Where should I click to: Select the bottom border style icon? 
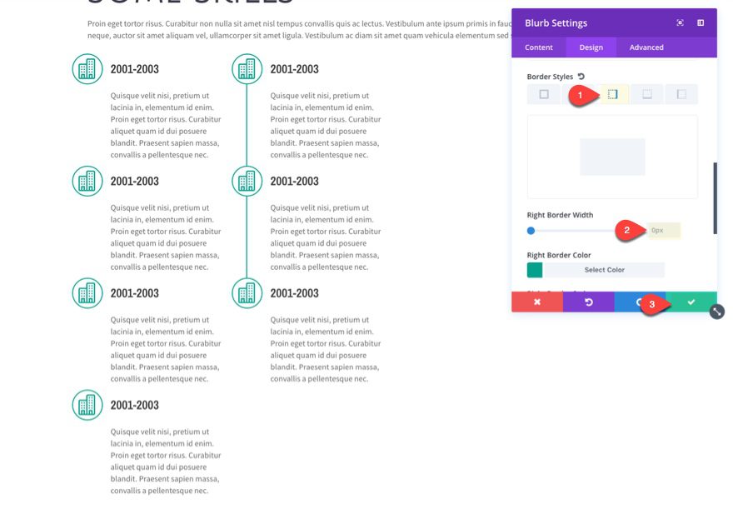point(647,94)
